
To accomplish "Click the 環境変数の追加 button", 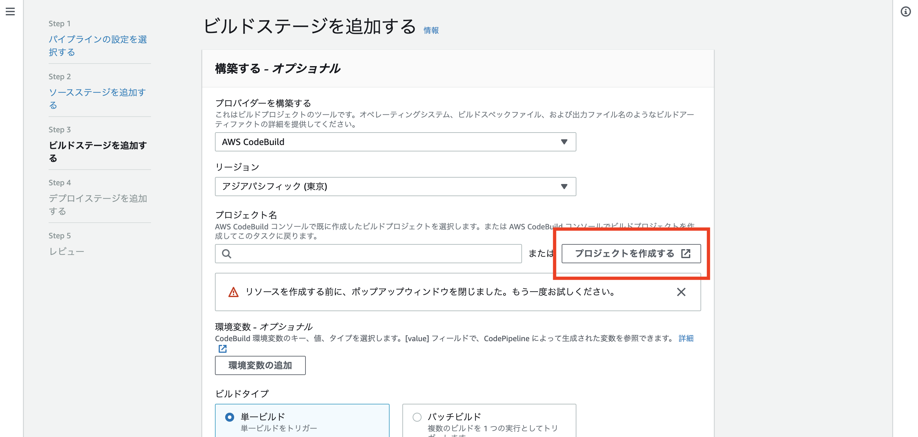I will (x=260, y=365).
